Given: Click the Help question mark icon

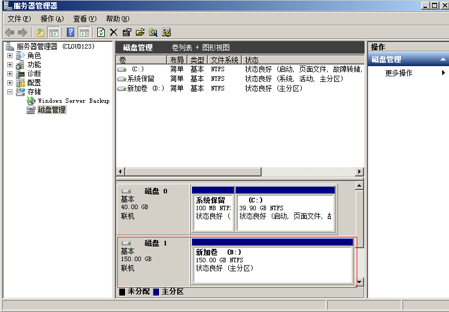Looking at the screenshot, I should coord(71,33).
